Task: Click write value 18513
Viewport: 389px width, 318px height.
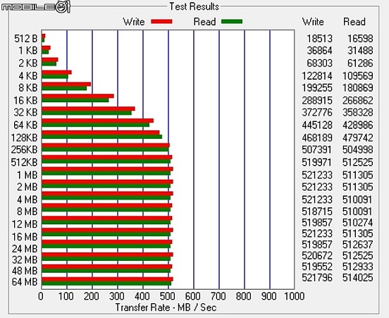Action: pyautogui.click(x=319, y=39)
